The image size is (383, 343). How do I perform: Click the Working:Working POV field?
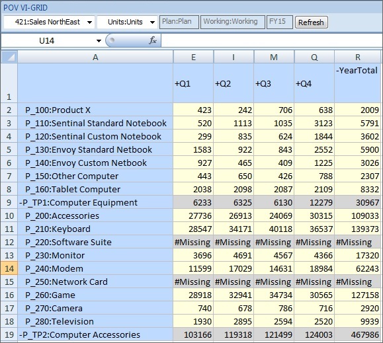[233, 22]
